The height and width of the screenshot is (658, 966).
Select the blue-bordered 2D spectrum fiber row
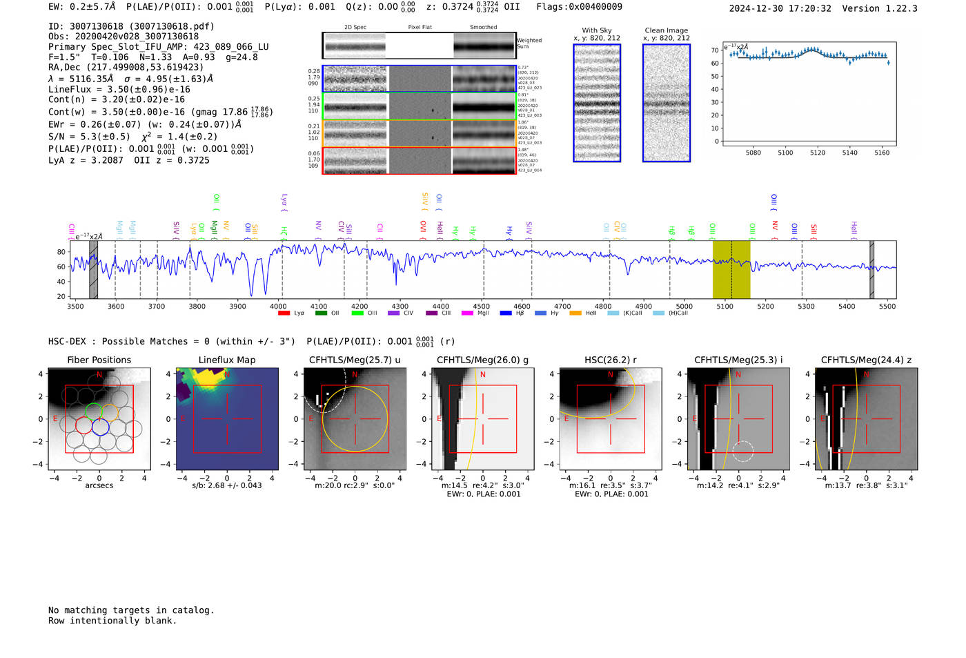tap(419, 79)
